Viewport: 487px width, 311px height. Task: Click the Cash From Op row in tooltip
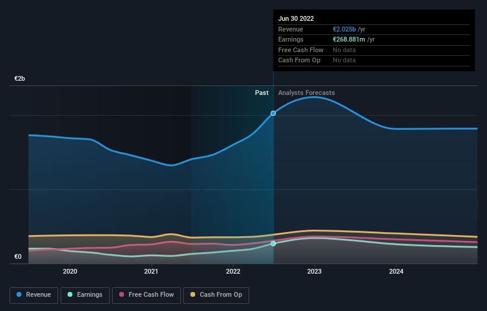pos(374,61)
